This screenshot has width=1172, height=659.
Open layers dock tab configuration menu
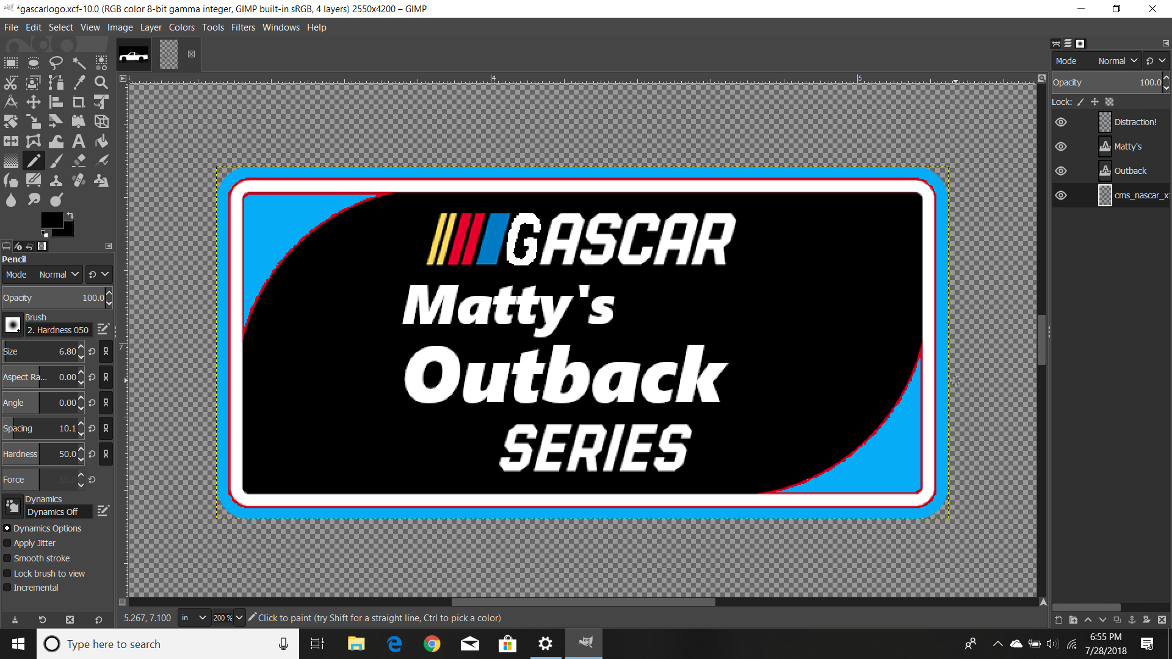pos(1166,43)
